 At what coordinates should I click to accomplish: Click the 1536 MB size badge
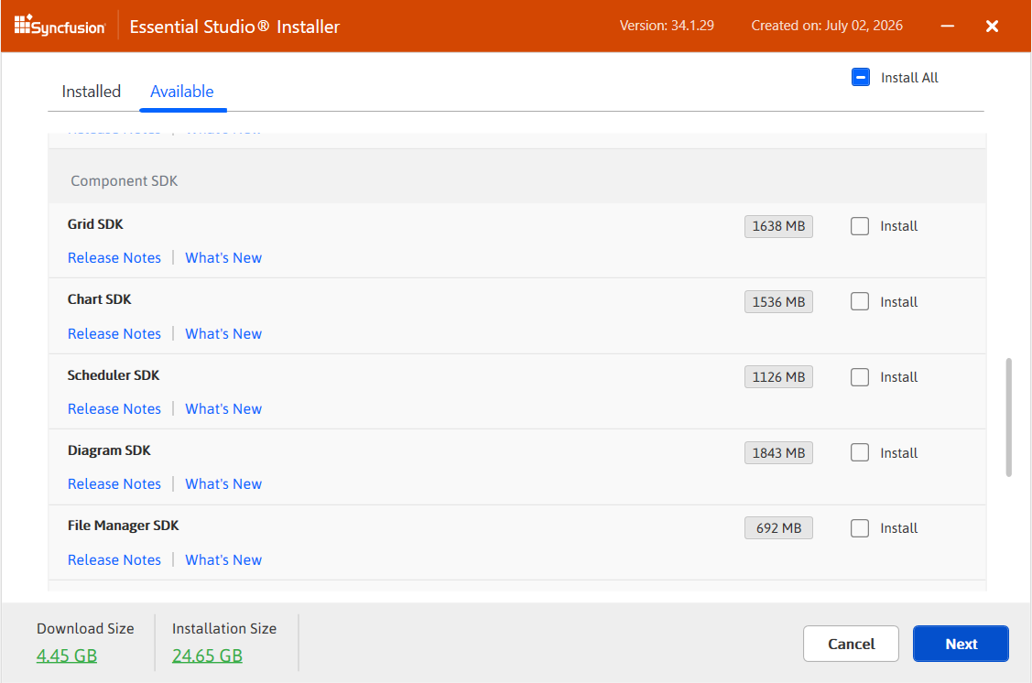click(x=778, y=302)
